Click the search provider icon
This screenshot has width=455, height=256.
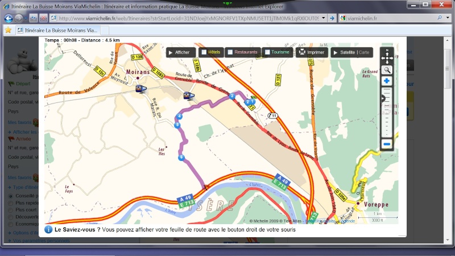[x=343, y=18]
